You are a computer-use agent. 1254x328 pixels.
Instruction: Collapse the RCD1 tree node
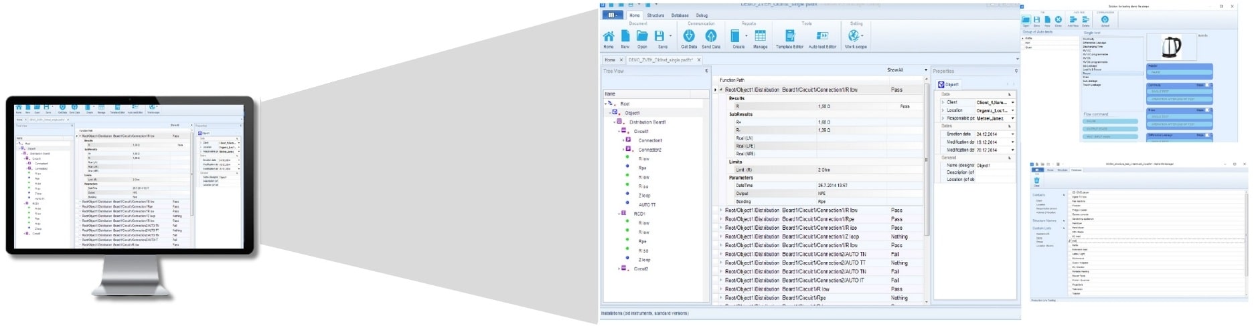(x=619, y=214)
